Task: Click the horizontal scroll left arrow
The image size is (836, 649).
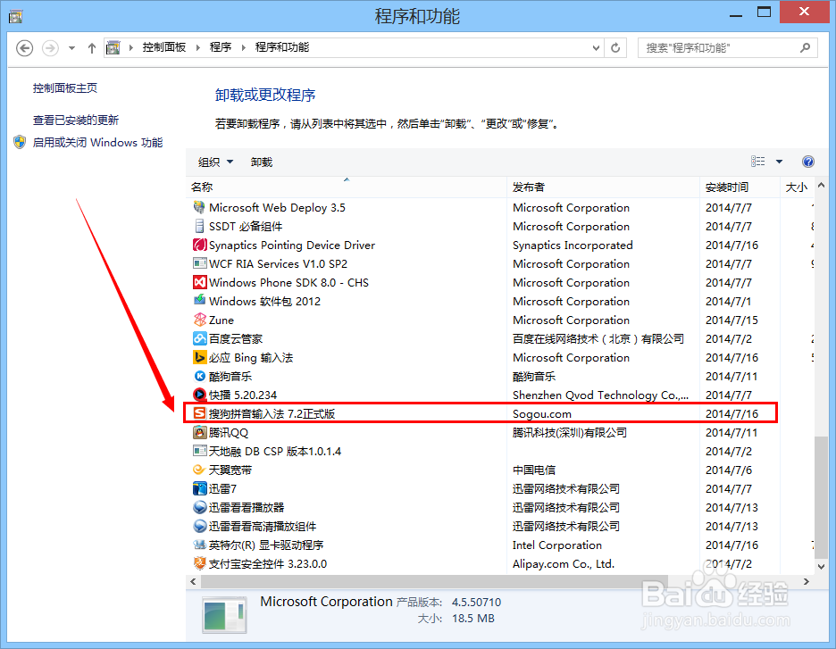Action: click(193, 581)
